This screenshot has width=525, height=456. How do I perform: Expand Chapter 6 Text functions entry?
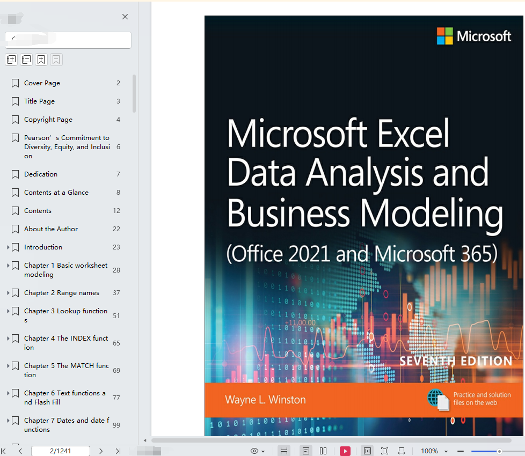[x=8, y=393]
